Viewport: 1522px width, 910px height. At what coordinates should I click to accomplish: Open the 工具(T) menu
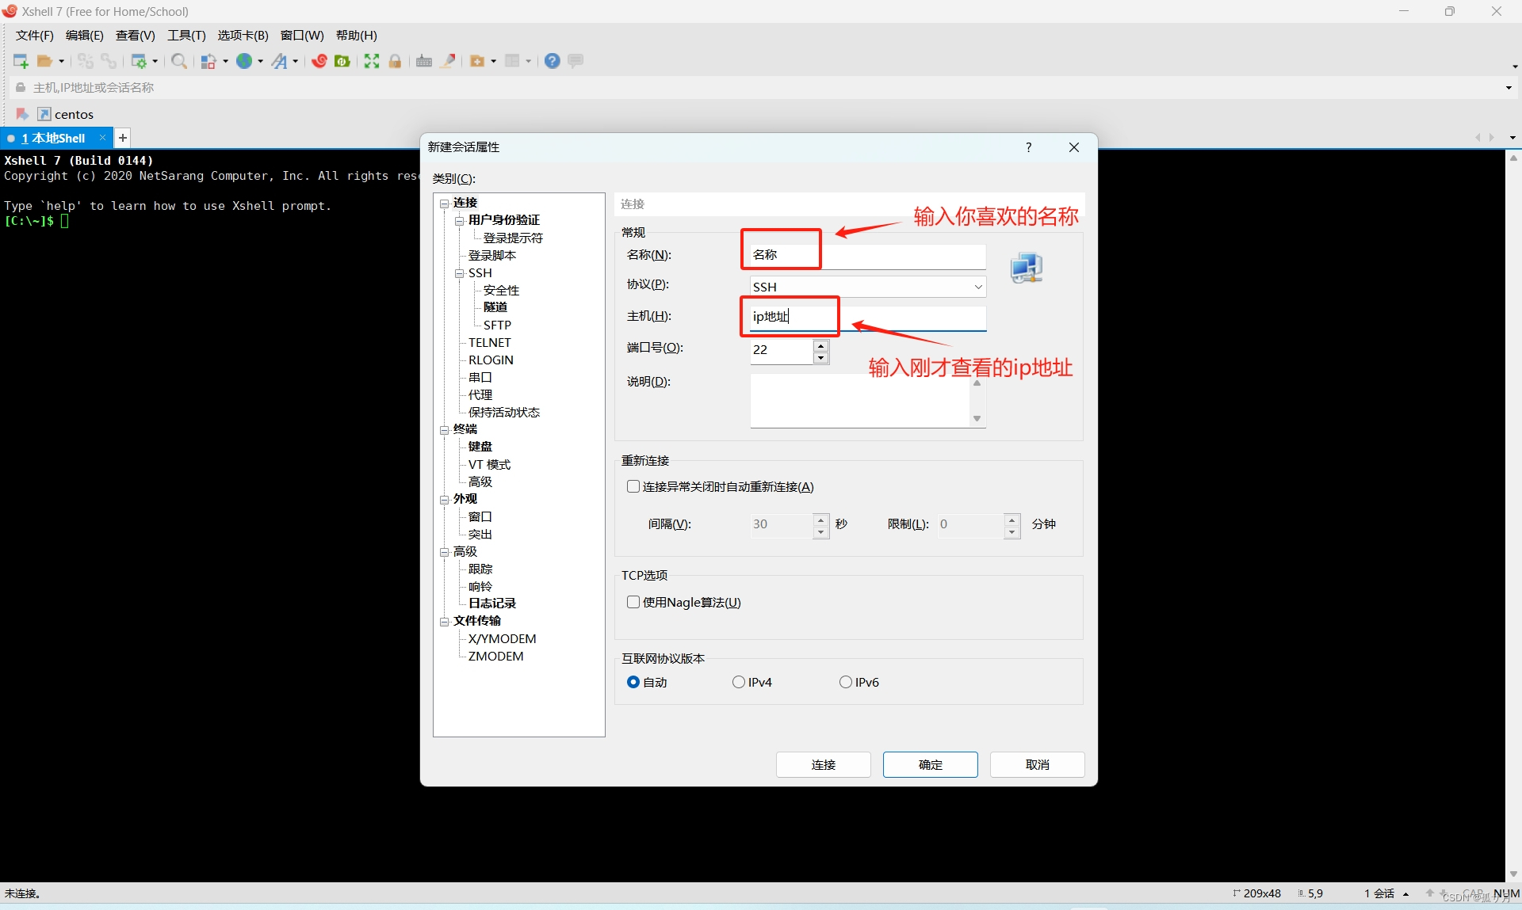[185, 35]
